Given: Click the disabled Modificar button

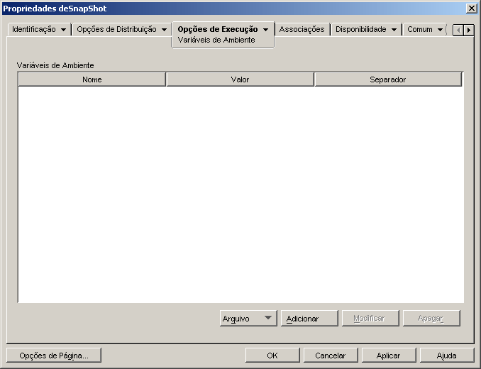Looking at the screenshot, I should (x=370, y=319).
